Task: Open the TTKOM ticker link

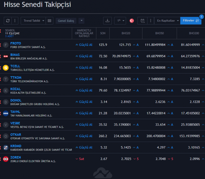Action: 16,78
